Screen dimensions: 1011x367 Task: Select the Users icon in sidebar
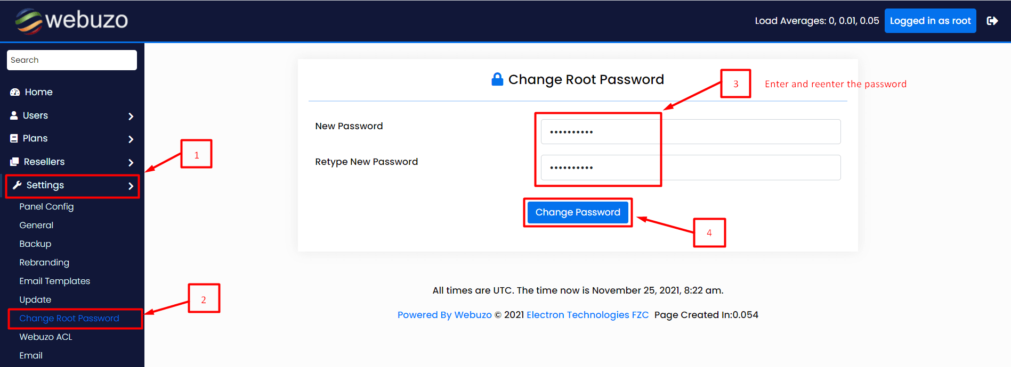click(13, 115)
